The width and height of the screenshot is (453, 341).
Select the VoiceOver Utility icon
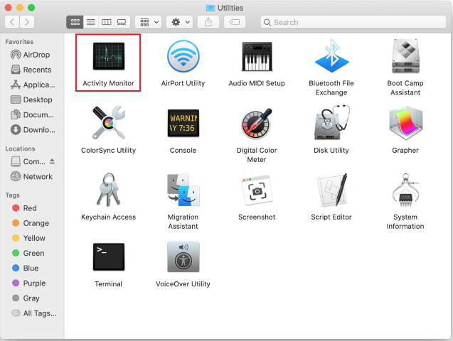coord(183,256)
